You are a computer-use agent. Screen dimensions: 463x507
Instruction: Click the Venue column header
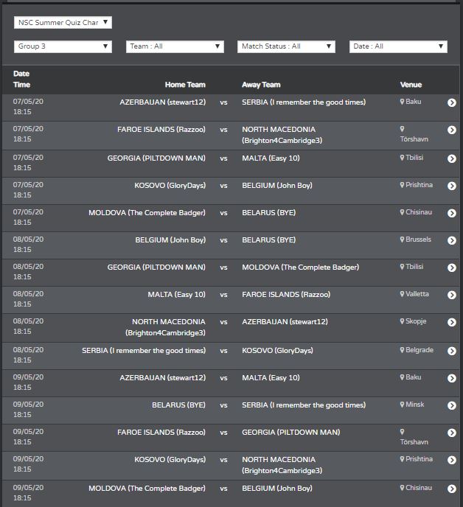pyautogui.click(x=411, y=85)
